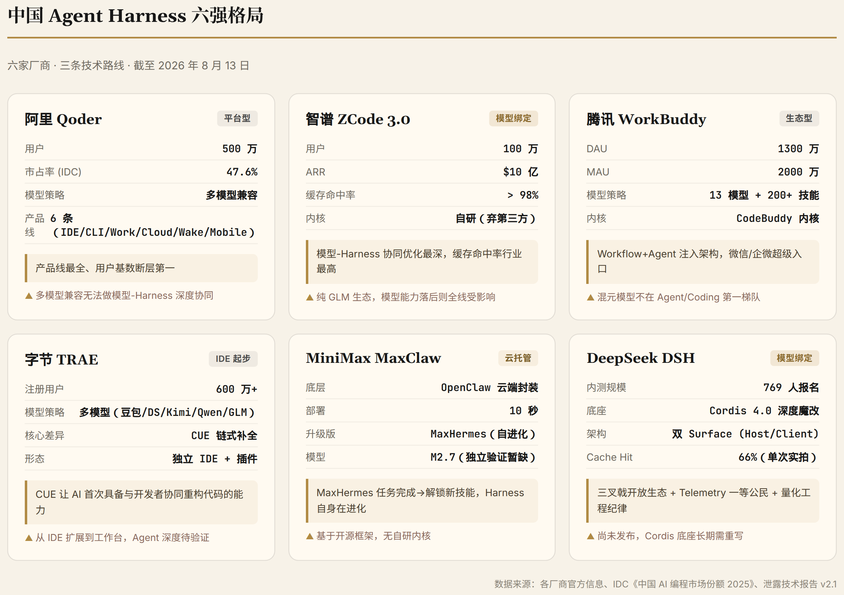
Task: Click the Workflow+Agent 注入架构 highlight note
Action: (703, 262)
